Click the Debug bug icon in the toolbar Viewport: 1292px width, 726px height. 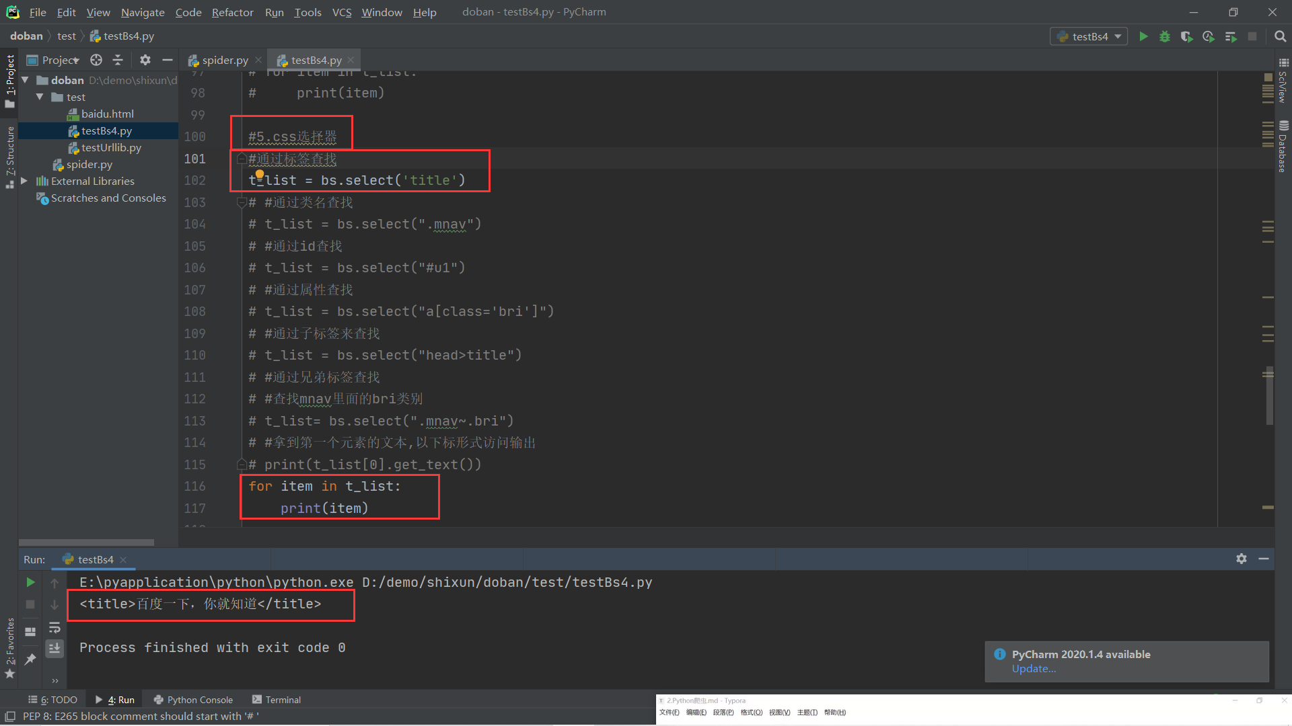coord(1165,36)
